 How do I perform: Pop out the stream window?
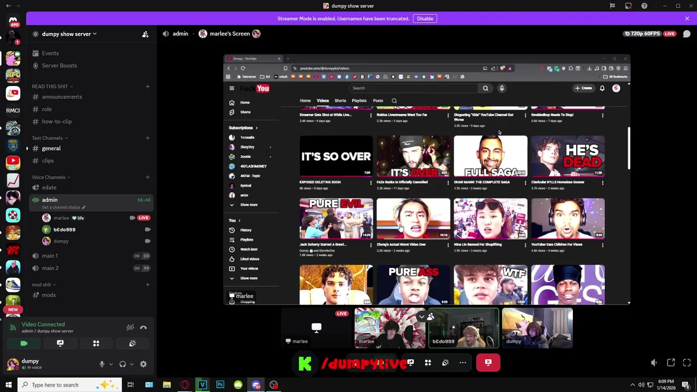coord(671,363)
